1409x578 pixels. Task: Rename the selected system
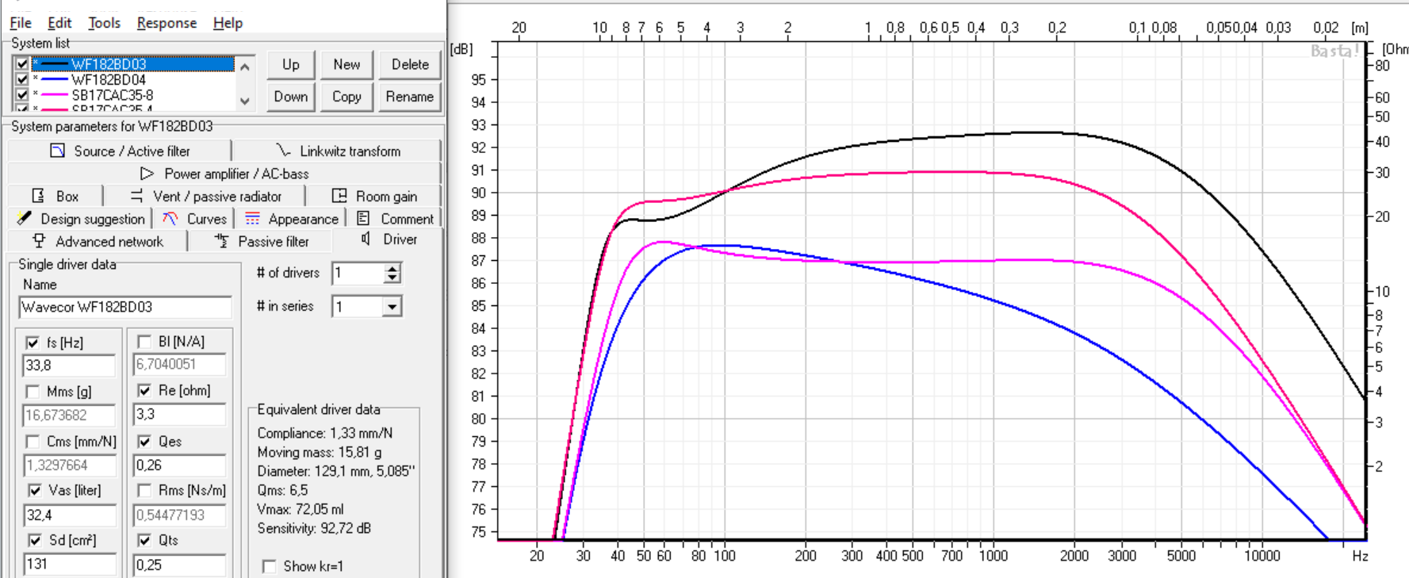[x=410, y=97]
